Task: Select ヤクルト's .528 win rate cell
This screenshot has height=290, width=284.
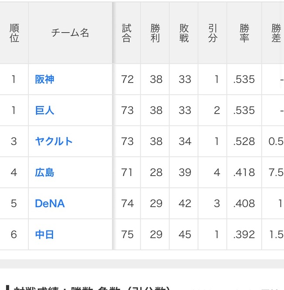Action: coord(244,142)
